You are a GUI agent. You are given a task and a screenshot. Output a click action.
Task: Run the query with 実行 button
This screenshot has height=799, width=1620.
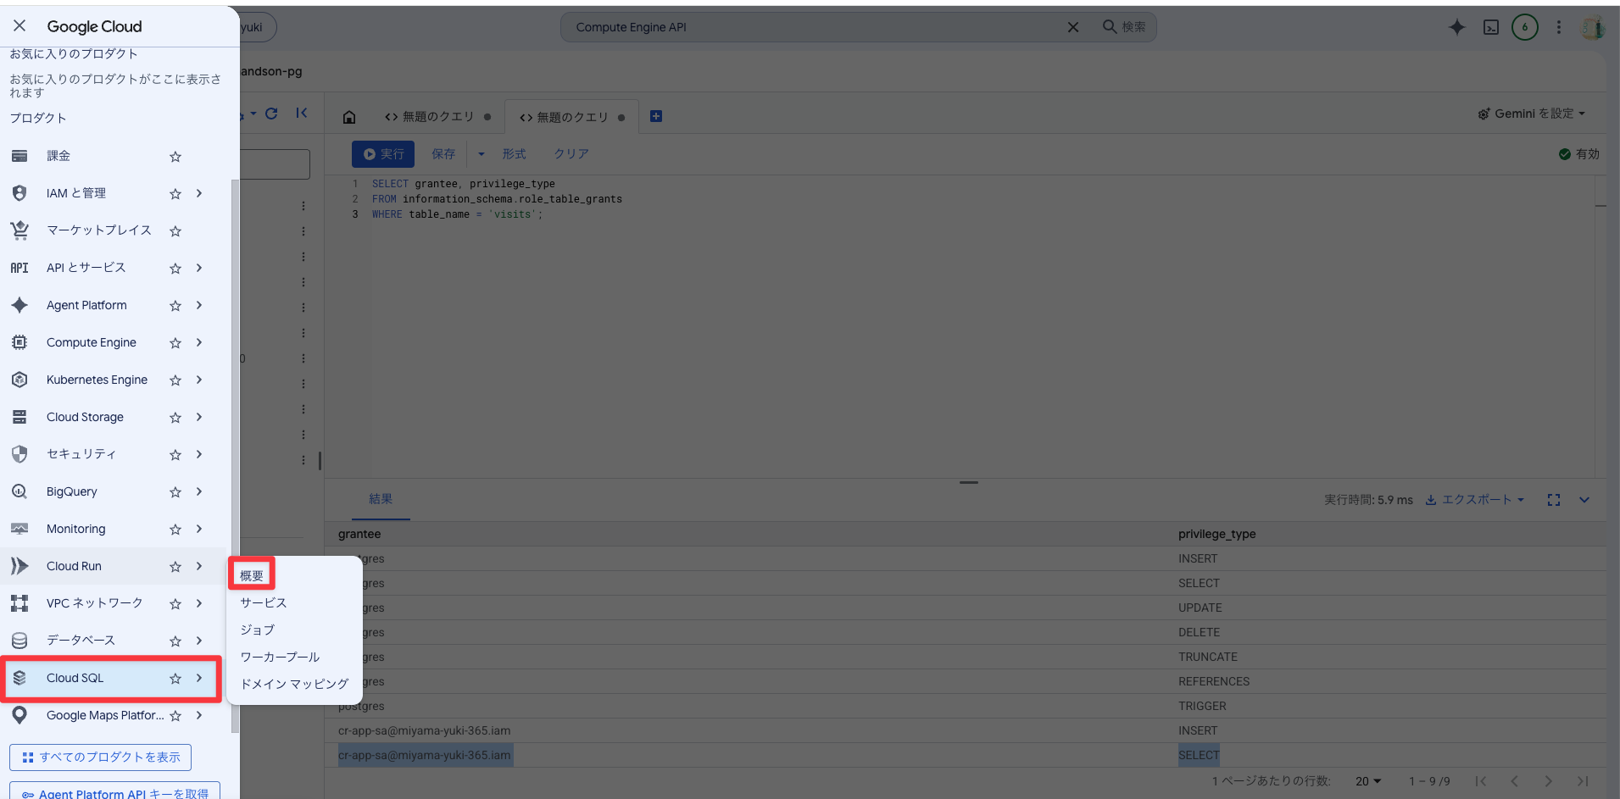383,154
